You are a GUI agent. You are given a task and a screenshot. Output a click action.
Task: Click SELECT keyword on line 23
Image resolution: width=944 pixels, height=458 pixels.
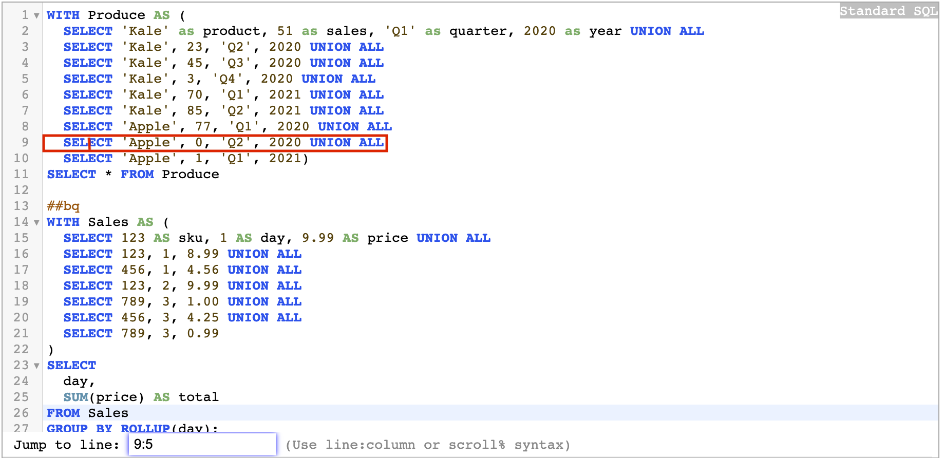click(x=71, y=366)
